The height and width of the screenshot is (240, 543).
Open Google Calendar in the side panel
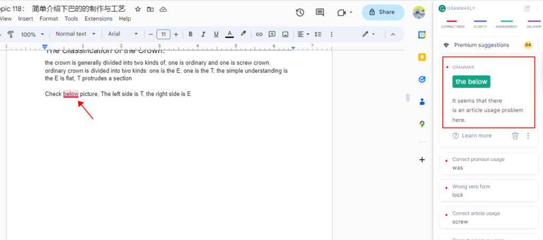coord(422,35)
